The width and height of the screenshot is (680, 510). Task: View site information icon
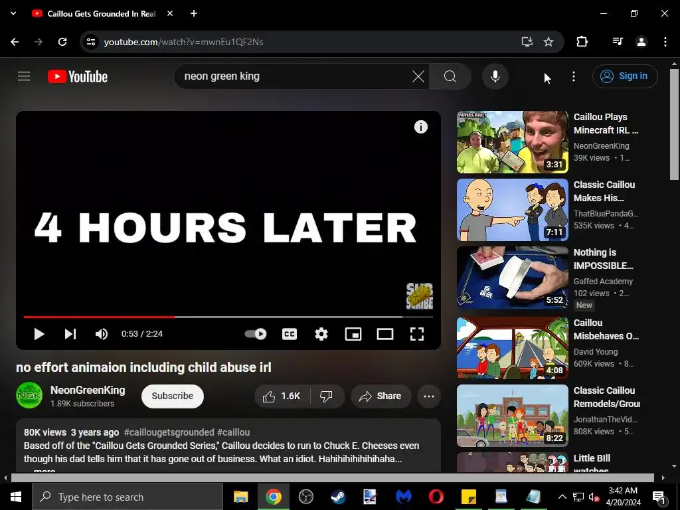[x=90, y=42]
